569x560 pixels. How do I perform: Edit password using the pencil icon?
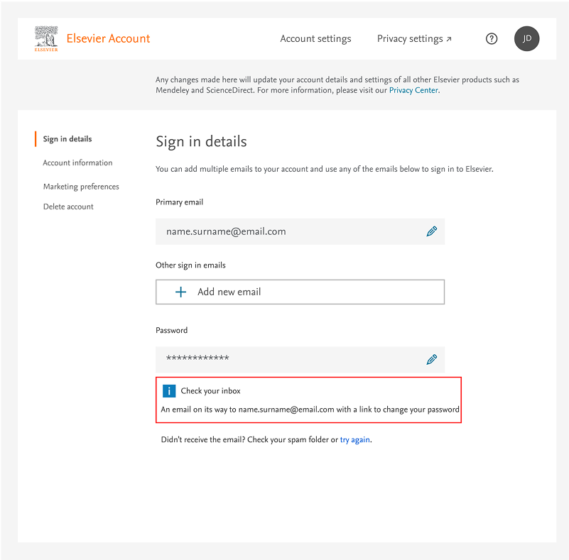pyautogui.click(x=431, y=359)
